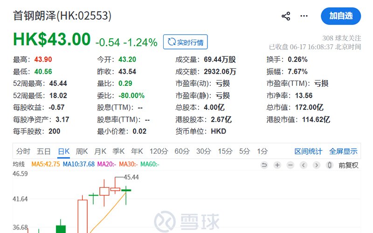The width and height of the screenshot is (373, 233).
Task: Click the candlestick style icon
Action: pos(330,165)
